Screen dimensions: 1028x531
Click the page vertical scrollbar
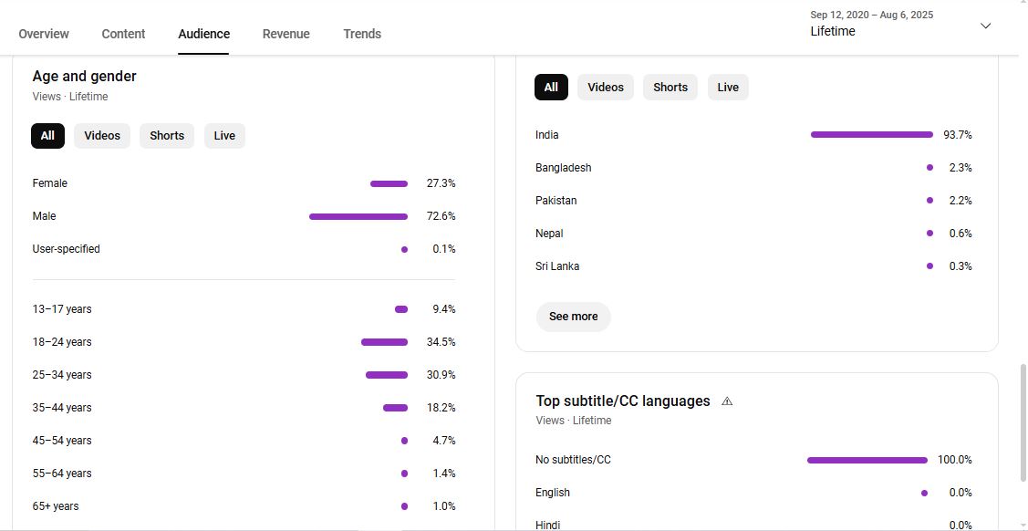(x=1022, y=420)
